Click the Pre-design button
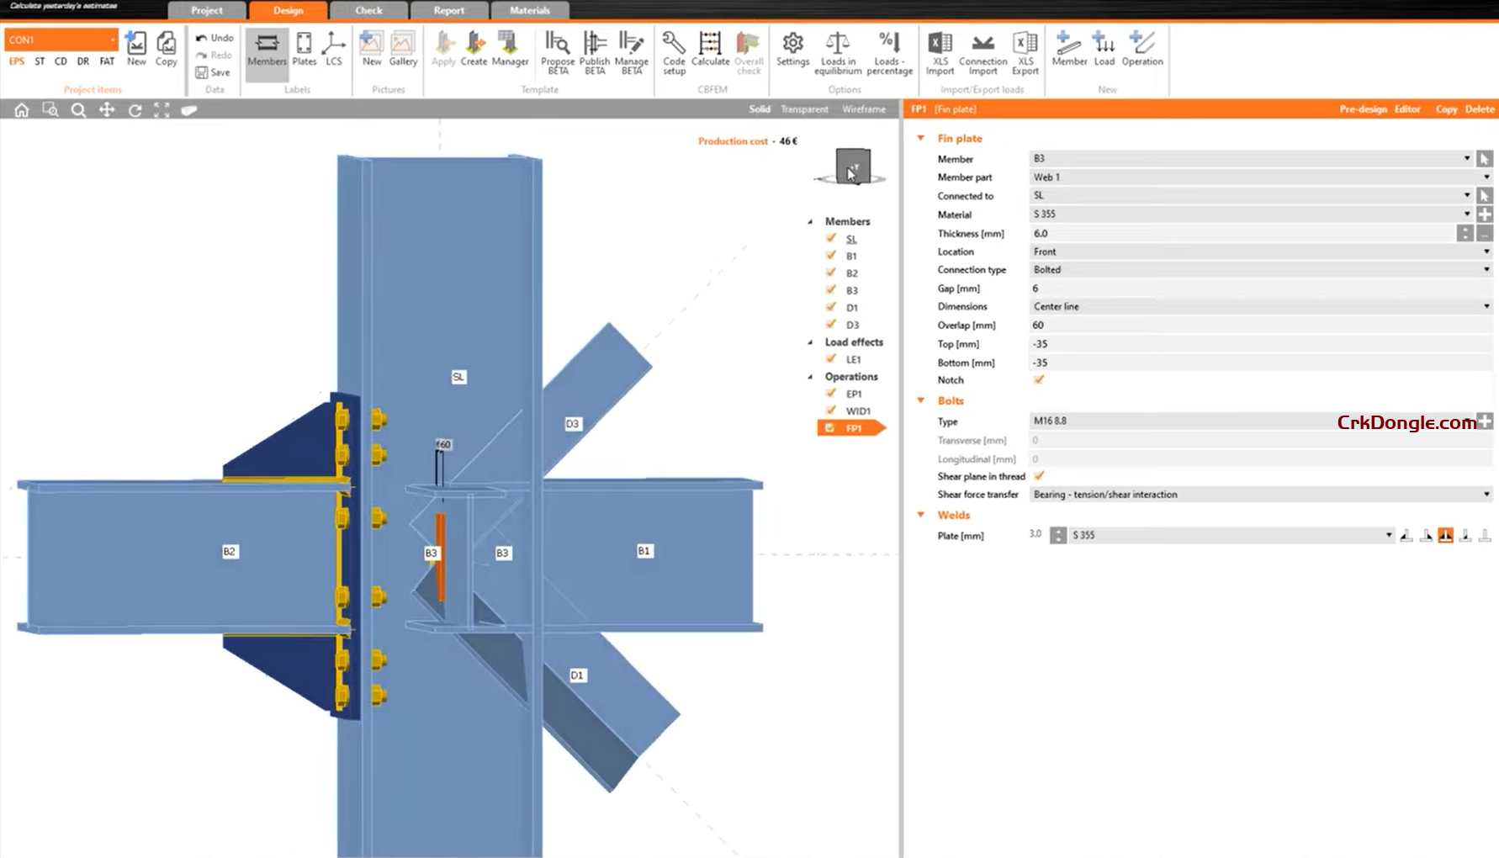This screenshot has width=1499, height=858. point(1362,109)
